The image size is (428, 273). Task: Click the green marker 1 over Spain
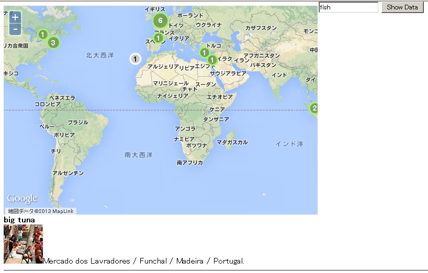tap(158, 38)
